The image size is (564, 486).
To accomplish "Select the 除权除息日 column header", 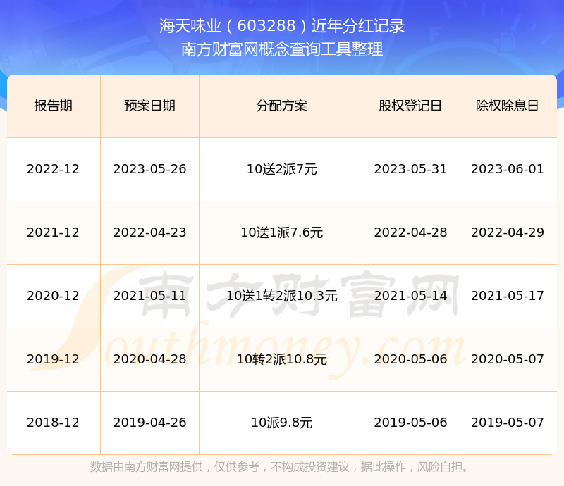I will click(507, 106).
